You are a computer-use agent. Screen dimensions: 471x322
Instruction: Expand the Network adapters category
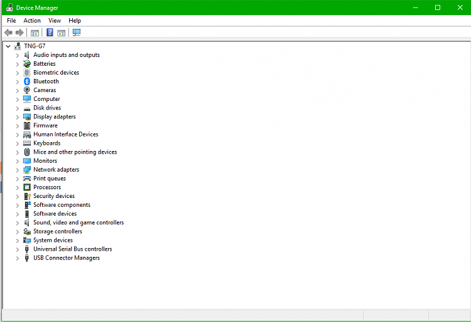[x=18, y=170]
